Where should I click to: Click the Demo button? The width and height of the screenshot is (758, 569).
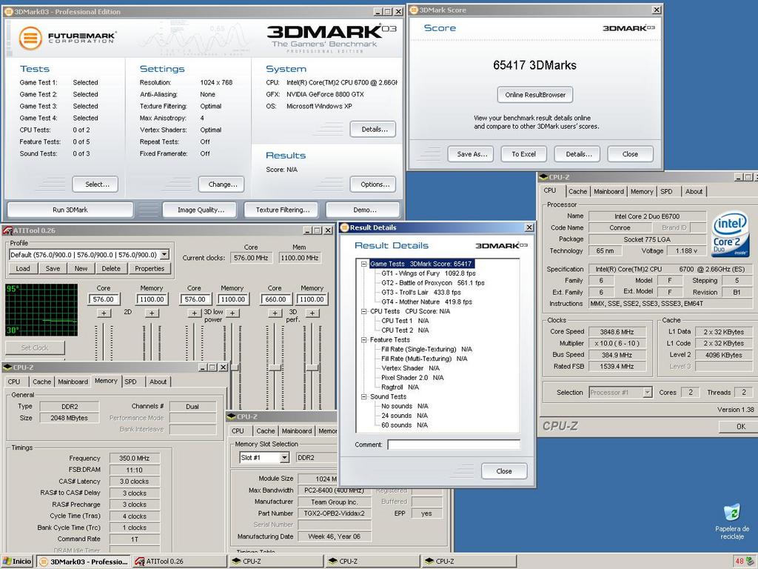point(363,210)
